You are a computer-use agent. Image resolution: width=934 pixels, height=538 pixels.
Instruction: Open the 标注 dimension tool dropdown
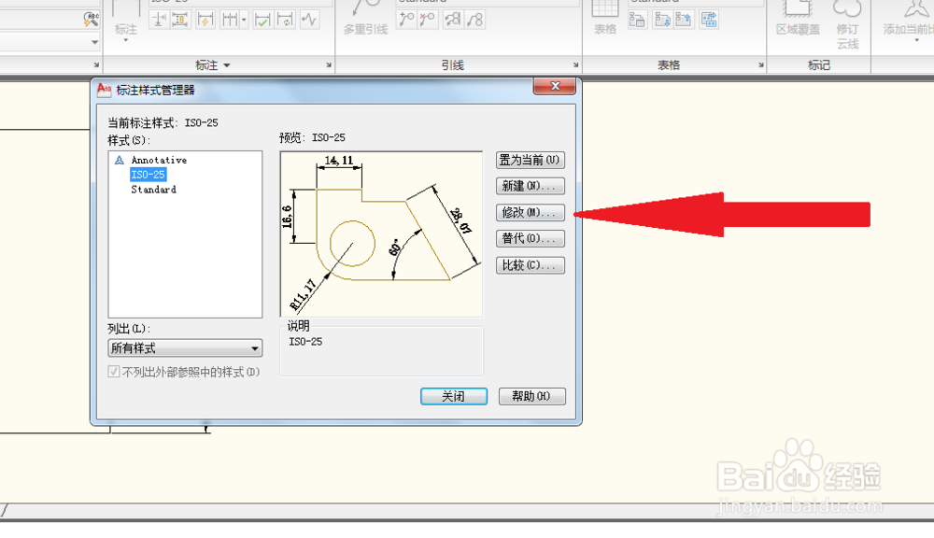126,40
